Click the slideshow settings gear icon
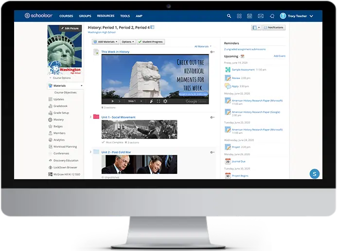Image resolution: width=337 pixels, height=251 pixels. 165,101
